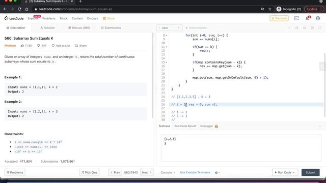Image resolution: width=326 pixels, height=183 pixels.
Task: Click the comment '// [1,1,2,3,5] , K = 3'
Action: point(191,97)
